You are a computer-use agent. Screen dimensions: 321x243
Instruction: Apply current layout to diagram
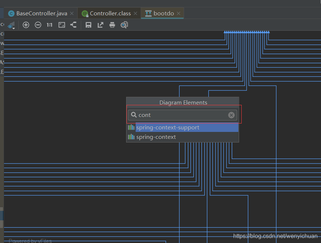pos(73,25)
